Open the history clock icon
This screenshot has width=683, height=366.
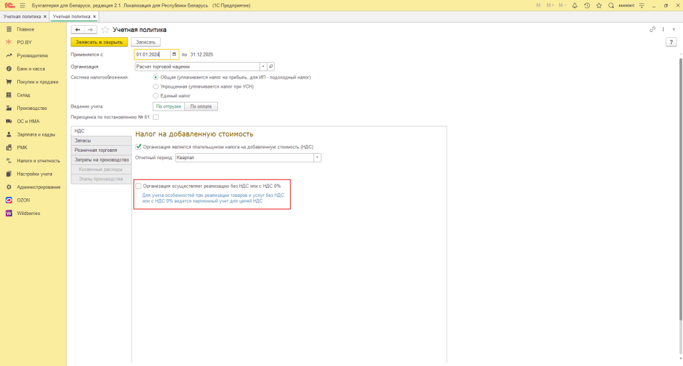(x=586, y=5)
